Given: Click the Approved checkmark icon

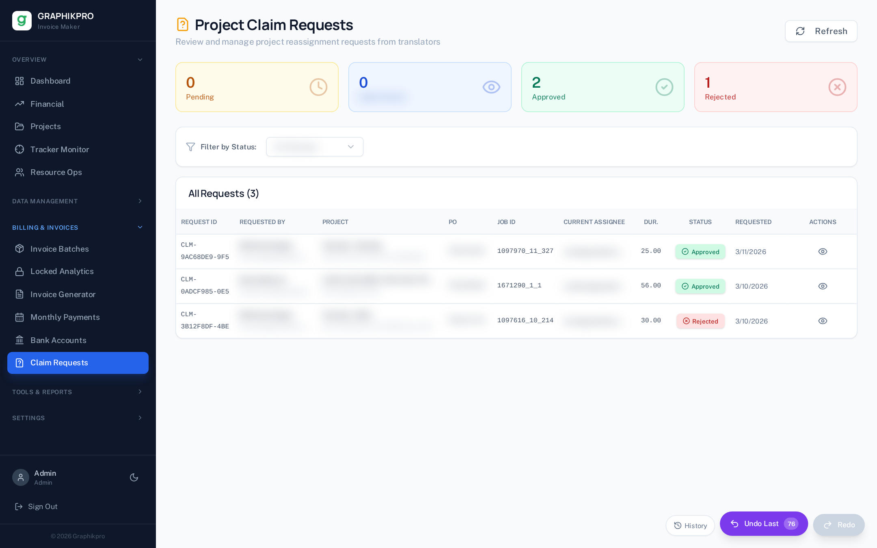Looking at the screenshot, I should click(664, 87).
